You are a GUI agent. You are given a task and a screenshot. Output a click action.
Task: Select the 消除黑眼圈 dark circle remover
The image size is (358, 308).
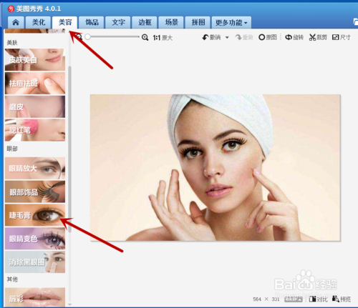tap(35, 262)
